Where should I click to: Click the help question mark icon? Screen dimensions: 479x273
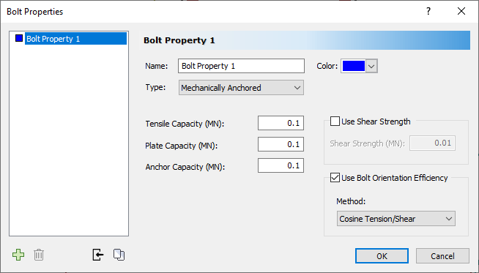click(x=428, y=11)
